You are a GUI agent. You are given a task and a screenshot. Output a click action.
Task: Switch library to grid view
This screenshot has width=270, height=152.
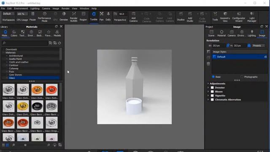8,145
